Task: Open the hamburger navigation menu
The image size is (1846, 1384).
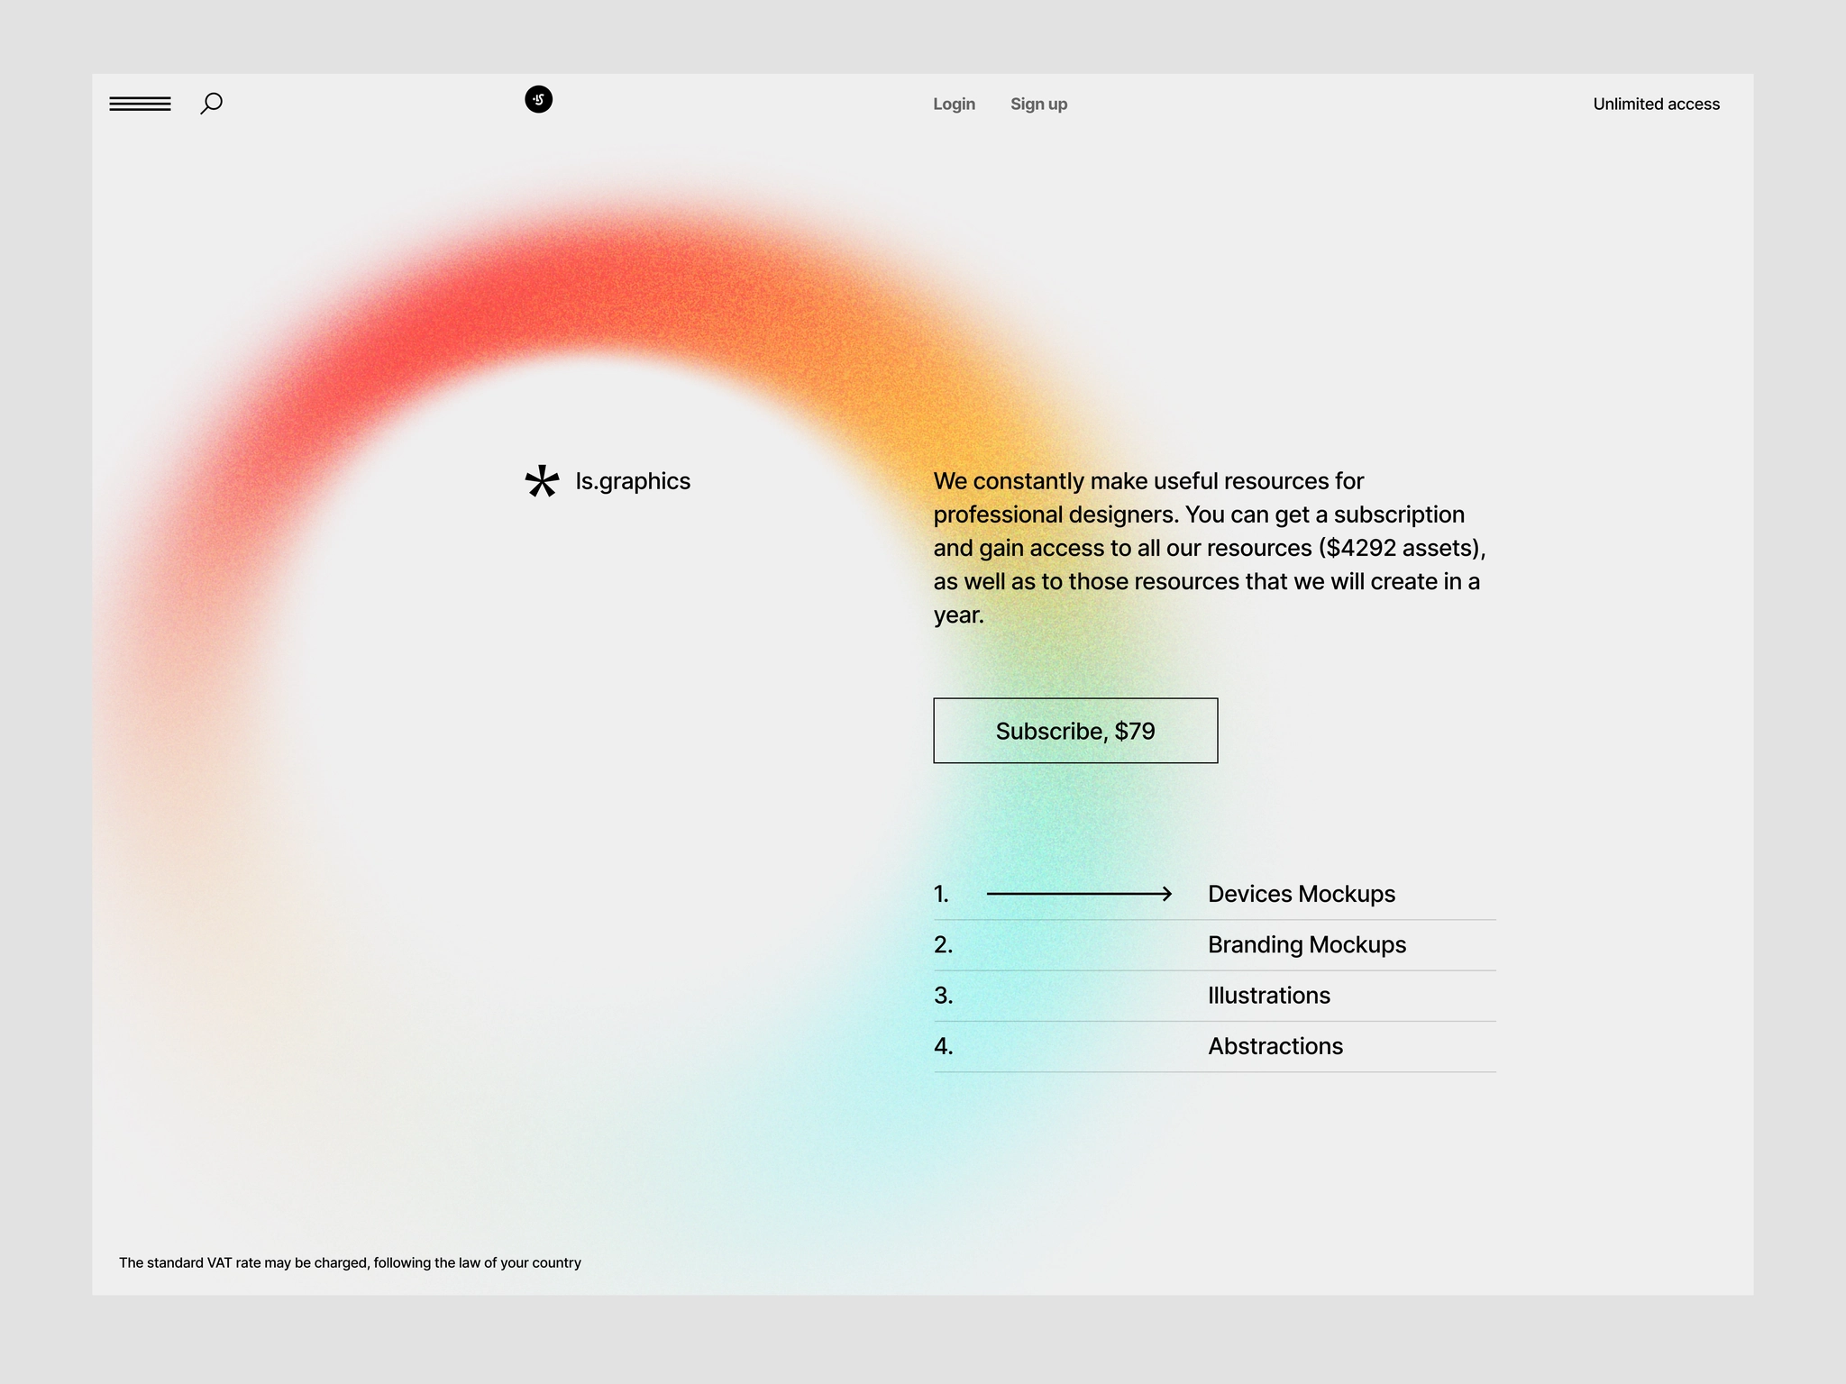Action: (141, 104)
